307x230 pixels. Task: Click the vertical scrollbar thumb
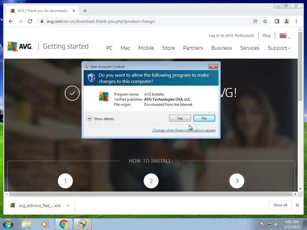click(300, 66)
